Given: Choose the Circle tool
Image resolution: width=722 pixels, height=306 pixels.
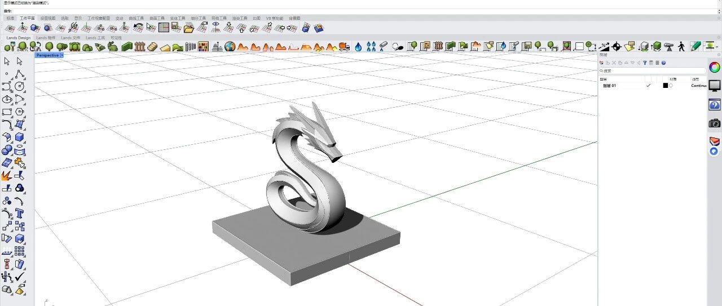Looking at the screenshot, I should click(x=20, y=86).
